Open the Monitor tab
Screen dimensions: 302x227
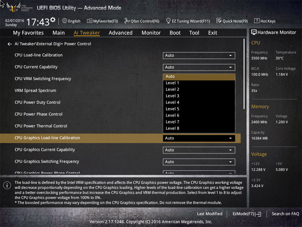[151, 33]
